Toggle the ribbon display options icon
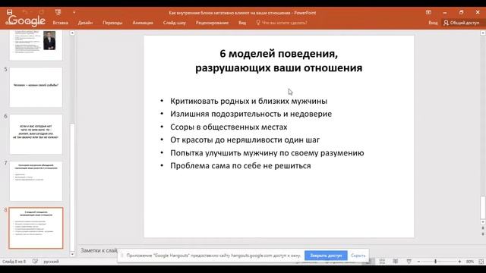The width and height of the screenshot is (486, 273). click(x=428, y=12)
